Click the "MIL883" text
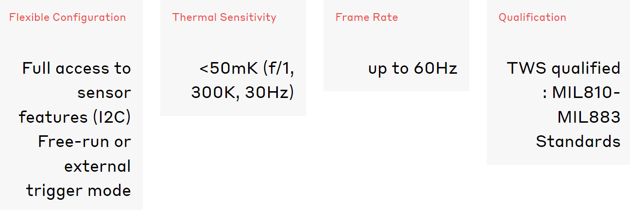Viewport: 630px width, 210px height. tap(589, 117)
